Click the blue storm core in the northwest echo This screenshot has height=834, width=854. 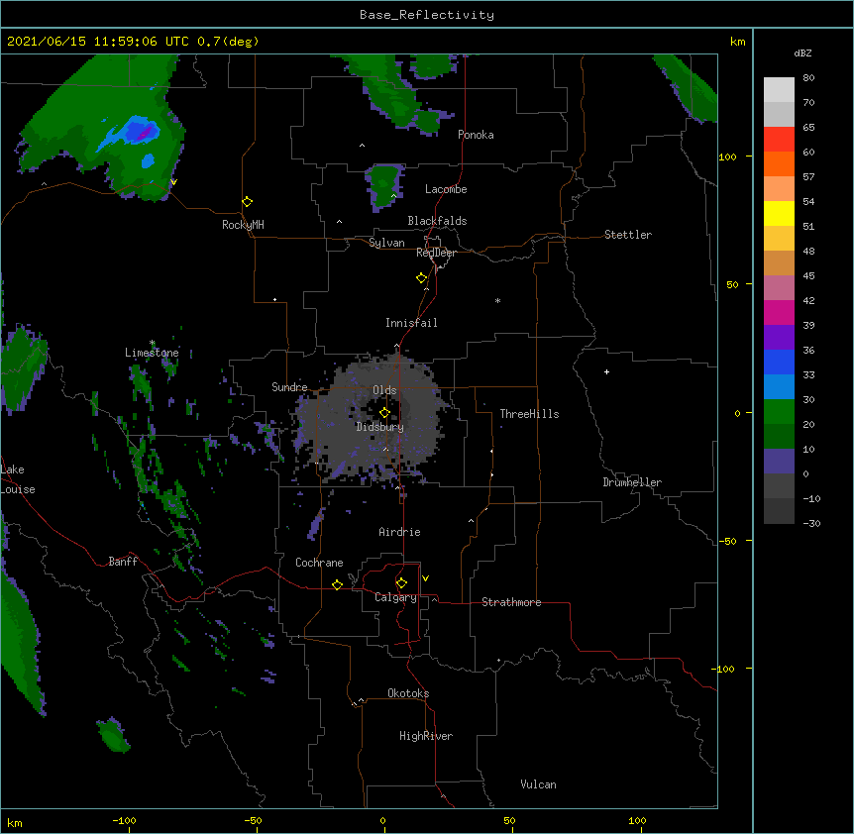pyautogui.click(x=141, y=131)
